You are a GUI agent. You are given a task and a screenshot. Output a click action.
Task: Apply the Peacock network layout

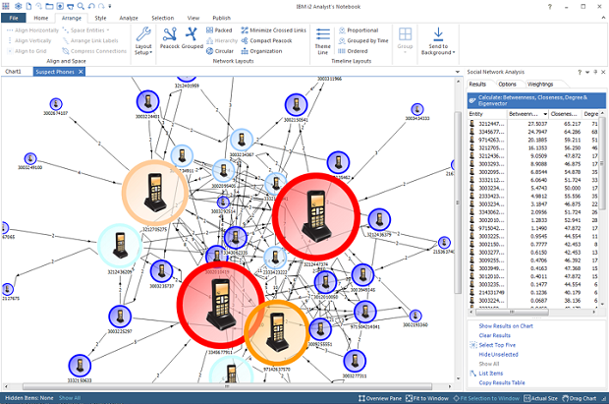[171, 39]
